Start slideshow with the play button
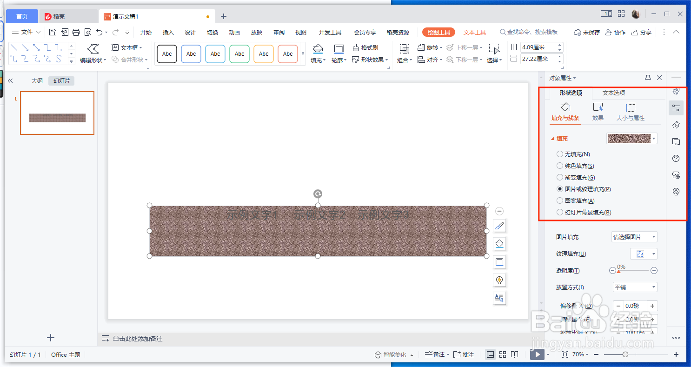691x367 pixels. (537, 354)
